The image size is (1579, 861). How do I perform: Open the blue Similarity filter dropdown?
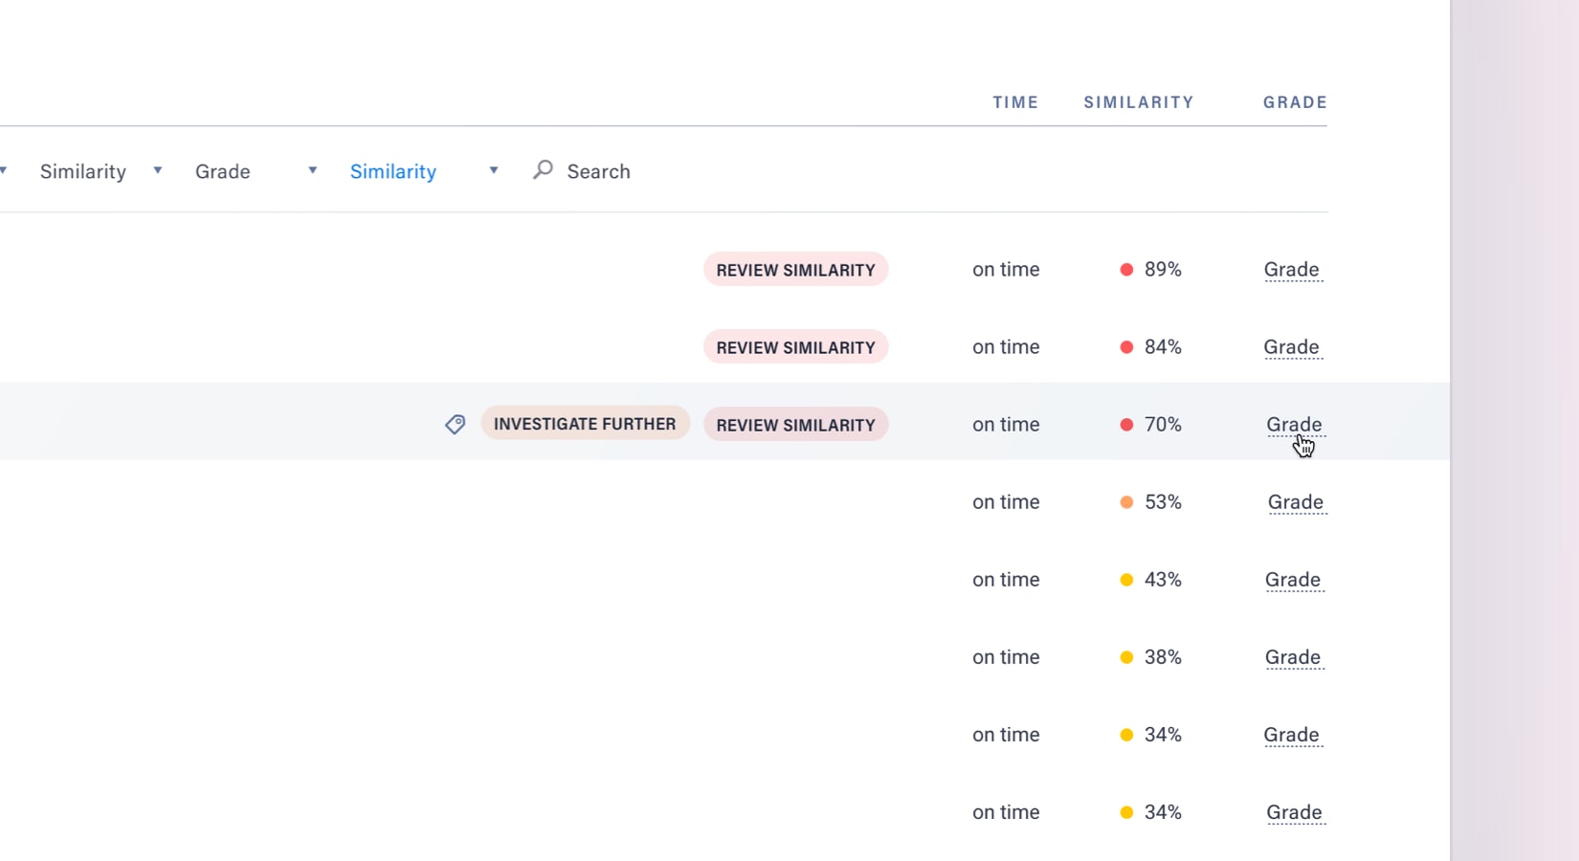(423, 171)
